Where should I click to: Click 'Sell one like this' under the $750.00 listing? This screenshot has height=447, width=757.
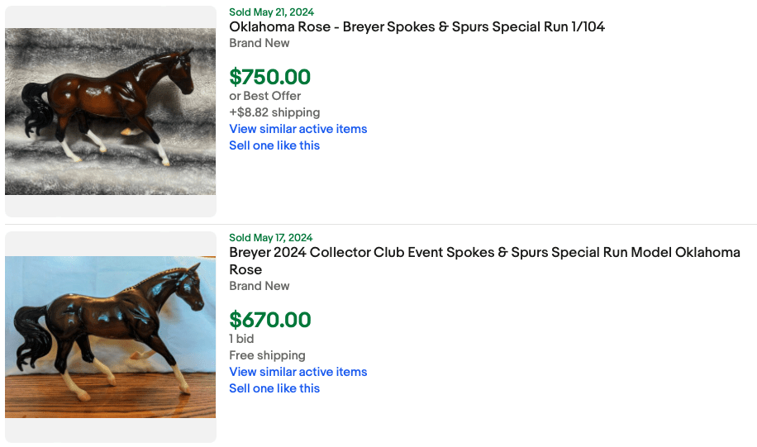pos(274,145)
